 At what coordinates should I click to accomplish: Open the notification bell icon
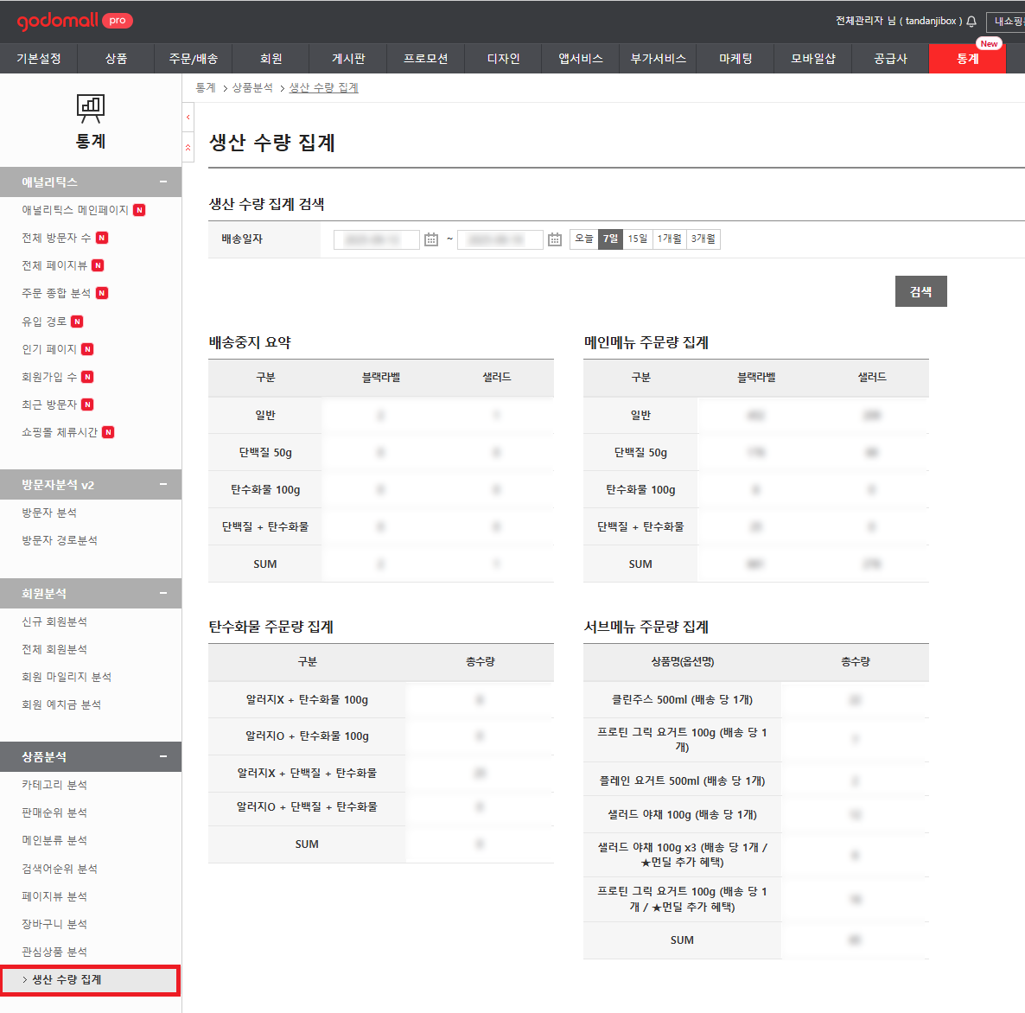(x=971, y=22)
